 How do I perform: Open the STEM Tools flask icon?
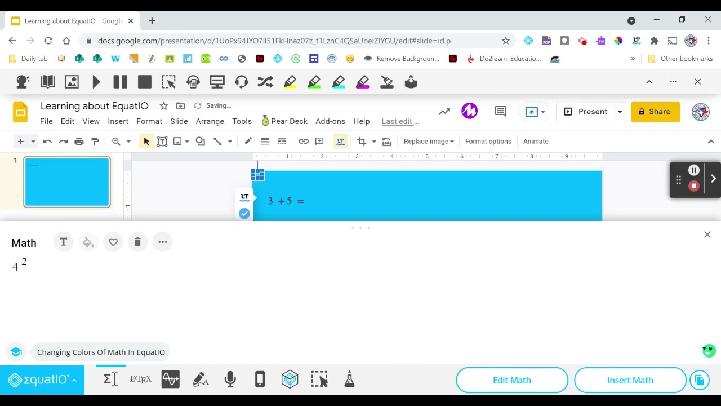pos(349,379)
